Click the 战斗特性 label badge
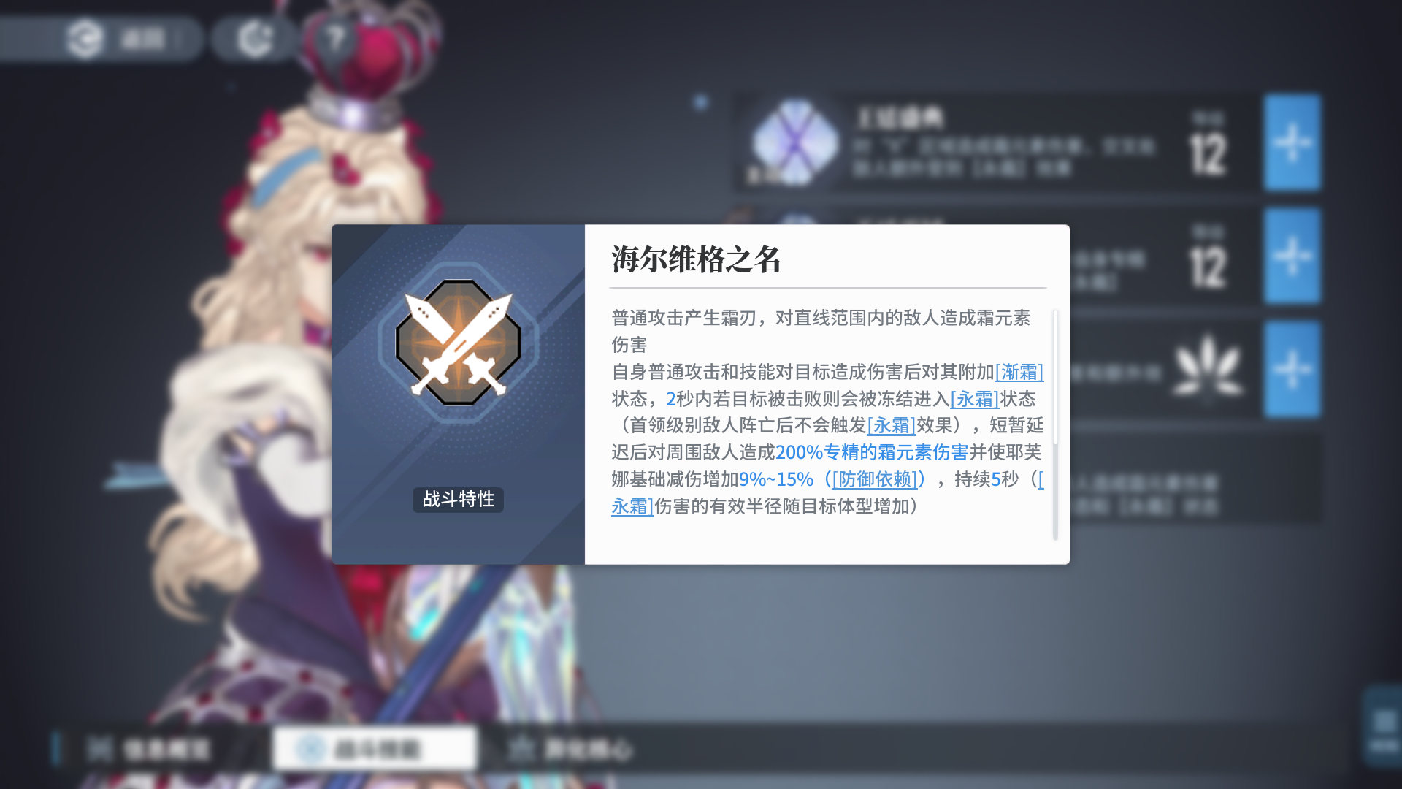 (458, 500)
